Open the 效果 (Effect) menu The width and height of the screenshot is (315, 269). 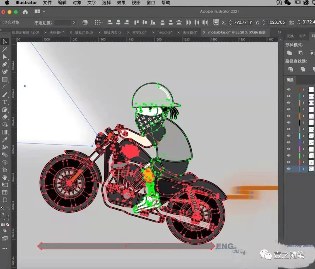121,3
